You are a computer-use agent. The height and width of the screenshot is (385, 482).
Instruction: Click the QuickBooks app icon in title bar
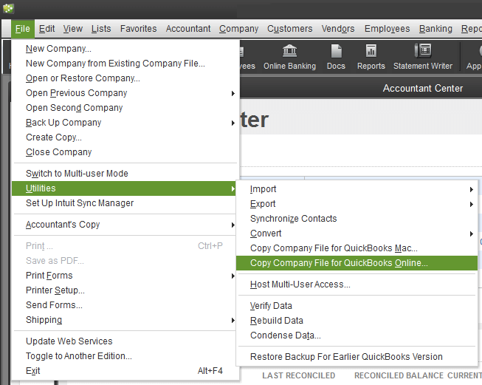(x=8, y=8)
